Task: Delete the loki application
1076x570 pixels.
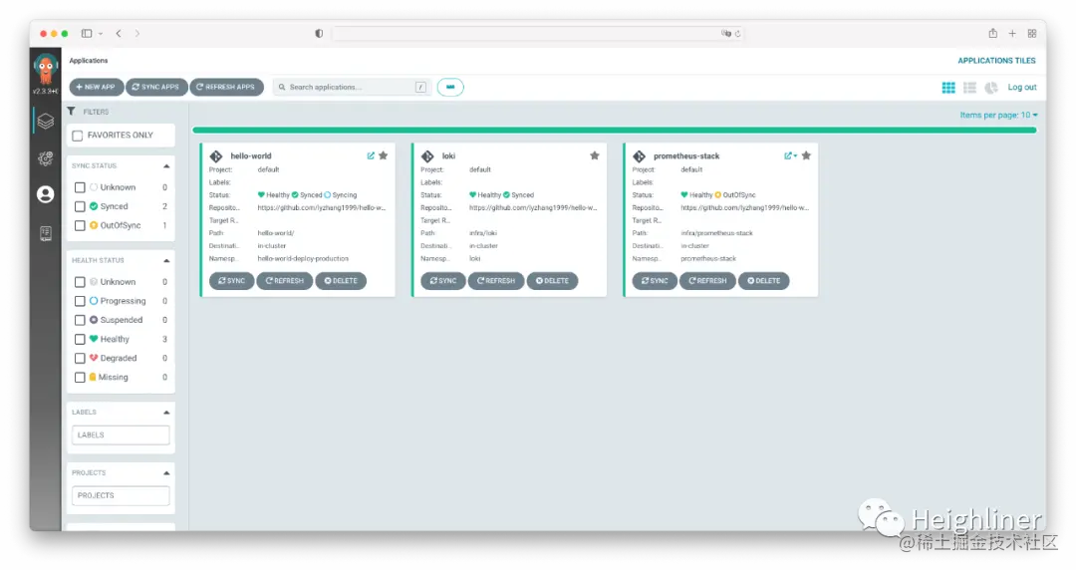Action: point(552,281)
